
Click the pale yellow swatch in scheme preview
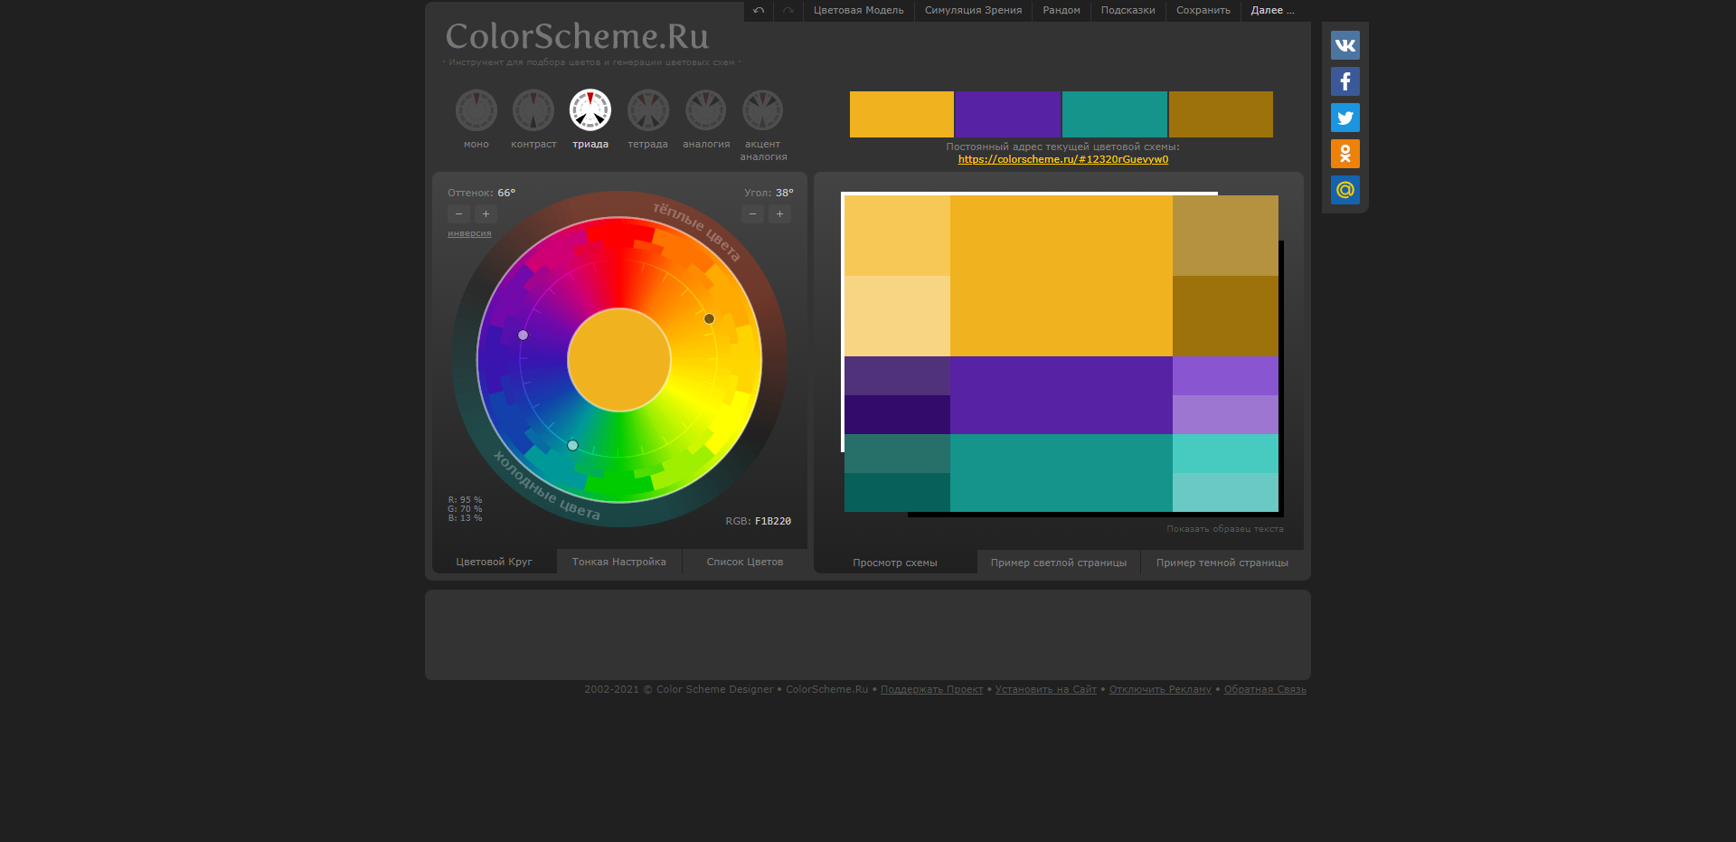click(897, 316)
